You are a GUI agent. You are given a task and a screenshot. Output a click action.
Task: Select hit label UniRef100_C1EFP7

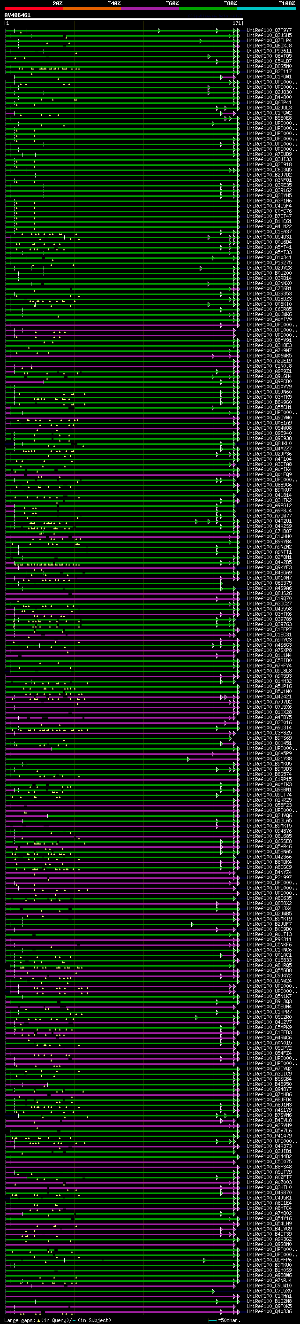(x=269, y=630)
